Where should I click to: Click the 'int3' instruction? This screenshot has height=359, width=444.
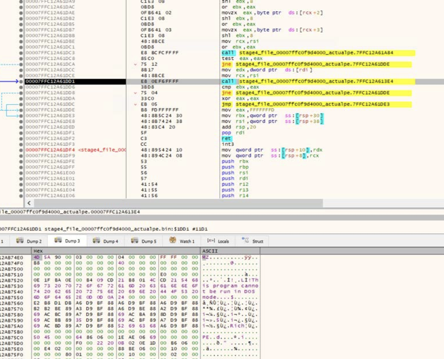[x=228, y=144]
